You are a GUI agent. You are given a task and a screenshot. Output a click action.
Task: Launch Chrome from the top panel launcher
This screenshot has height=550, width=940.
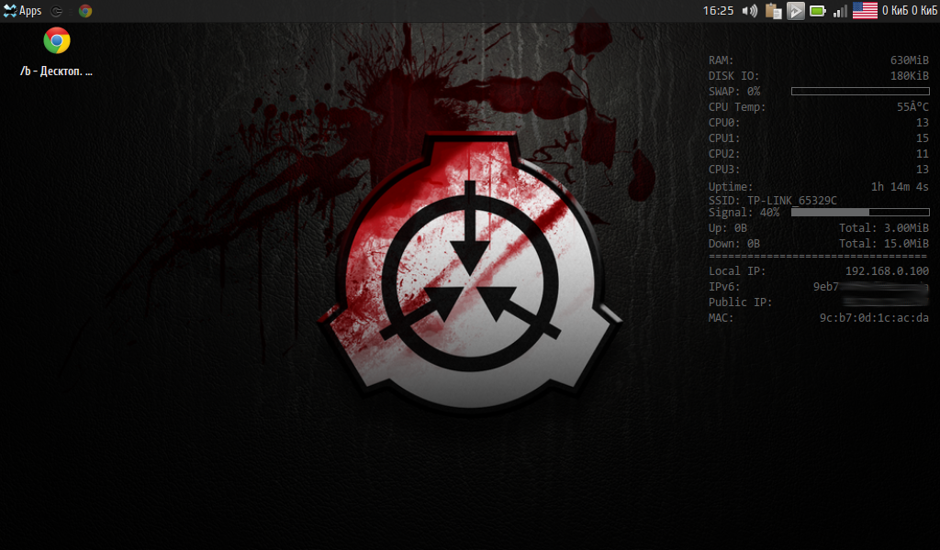click(x=85, y=11)
